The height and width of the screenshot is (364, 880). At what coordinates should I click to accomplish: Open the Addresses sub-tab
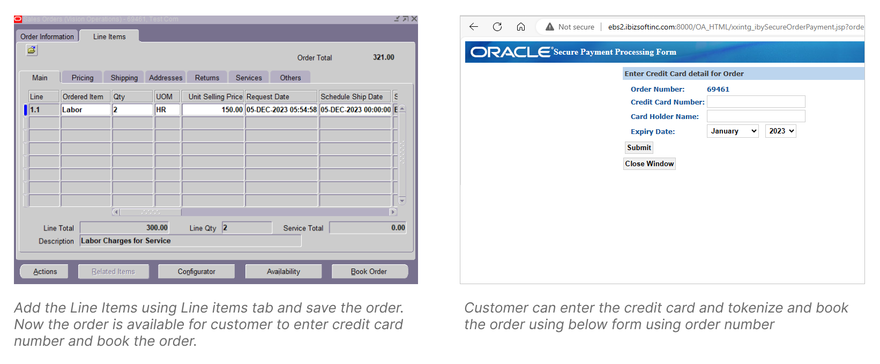[166, 78]
